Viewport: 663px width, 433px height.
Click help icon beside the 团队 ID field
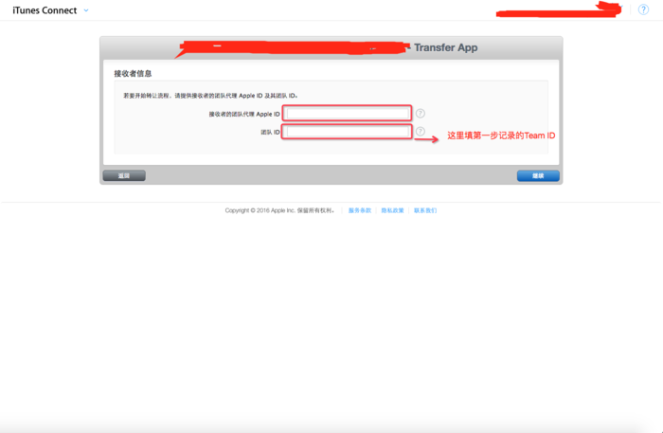point(420,132)
